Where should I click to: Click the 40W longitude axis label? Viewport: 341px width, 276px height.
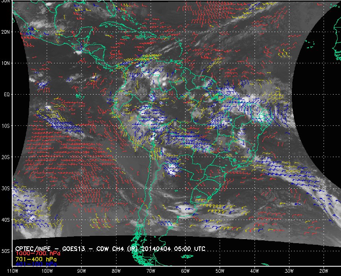[255, 271]
